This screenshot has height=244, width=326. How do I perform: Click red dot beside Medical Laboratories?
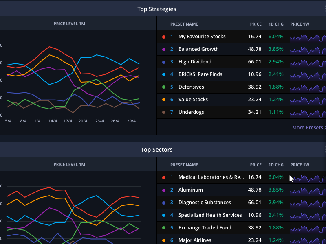[x=164, y=178]
